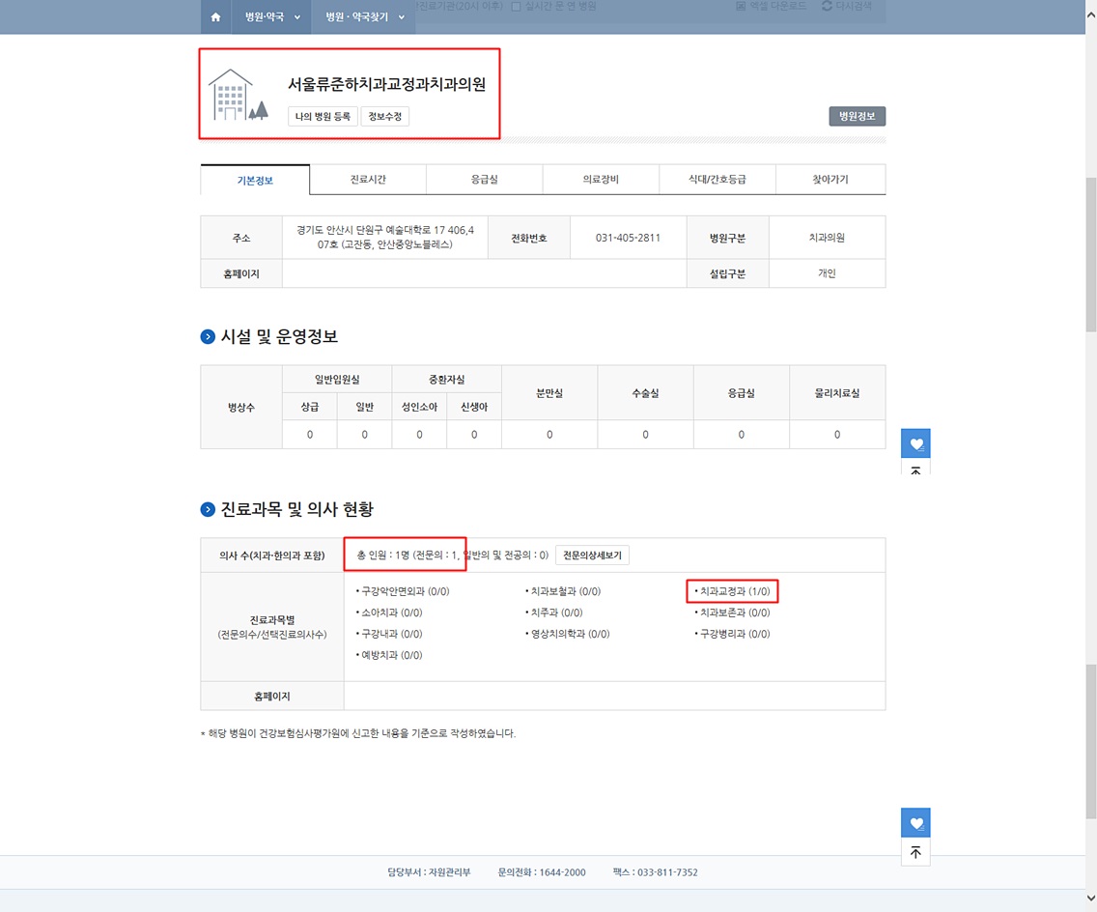Click the lower blue heart favorite icon
This screenshot has height=912, width=1097.
click(915, 822)
